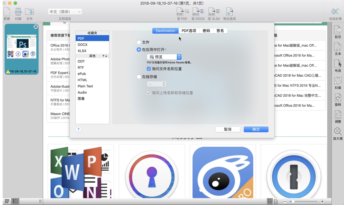Select the 在线存储 radio button
This screenshot has height=205, width=344.
[x=139, y=77]
